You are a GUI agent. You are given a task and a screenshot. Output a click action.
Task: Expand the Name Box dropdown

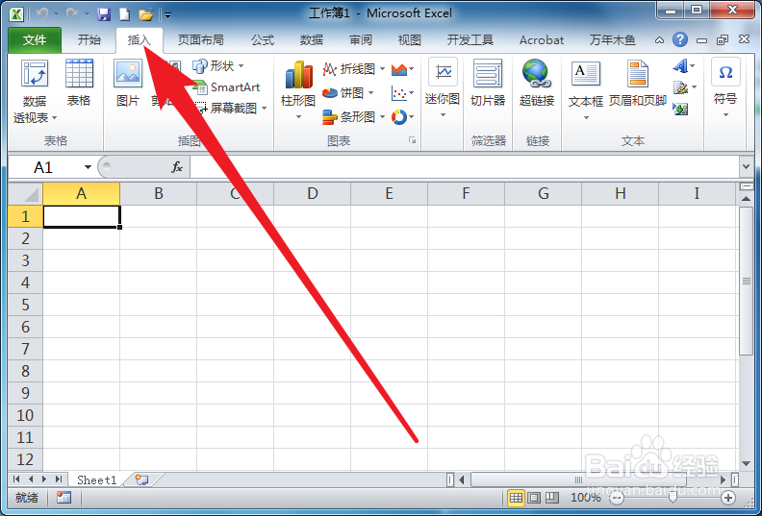(x=88, y=167)
